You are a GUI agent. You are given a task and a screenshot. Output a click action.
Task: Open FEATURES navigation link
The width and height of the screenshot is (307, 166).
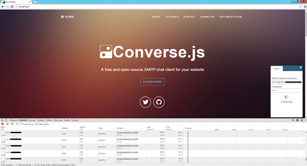click(172, 17)
